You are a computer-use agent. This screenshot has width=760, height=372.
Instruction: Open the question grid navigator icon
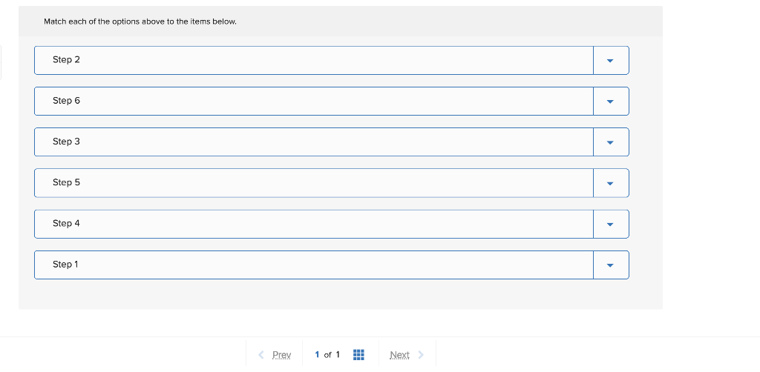click(358, 355)
